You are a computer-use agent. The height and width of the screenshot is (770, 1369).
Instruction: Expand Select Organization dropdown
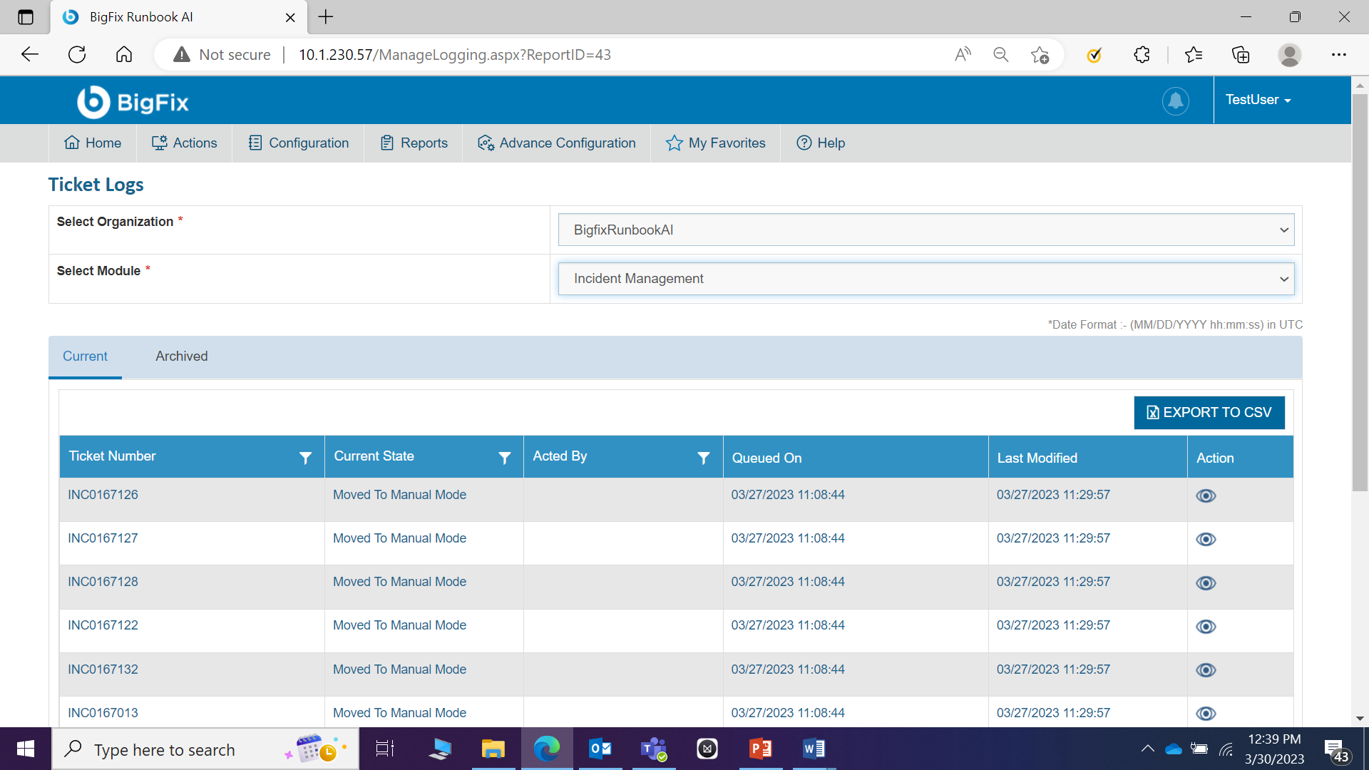pyautogui.click(x=926, y=230)
